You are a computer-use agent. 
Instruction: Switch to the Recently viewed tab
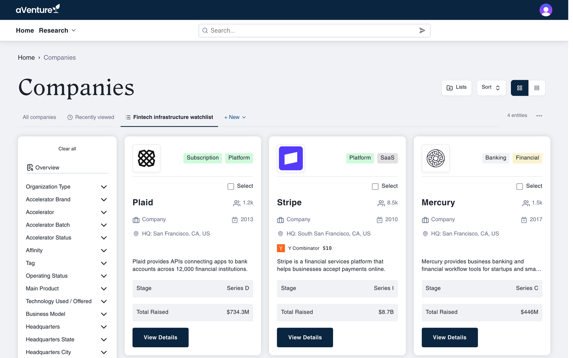click(x=91, y=117)
